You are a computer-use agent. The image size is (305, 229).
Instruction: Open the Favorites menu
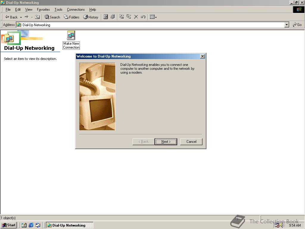pyautogui.click(x=43, y=10)
